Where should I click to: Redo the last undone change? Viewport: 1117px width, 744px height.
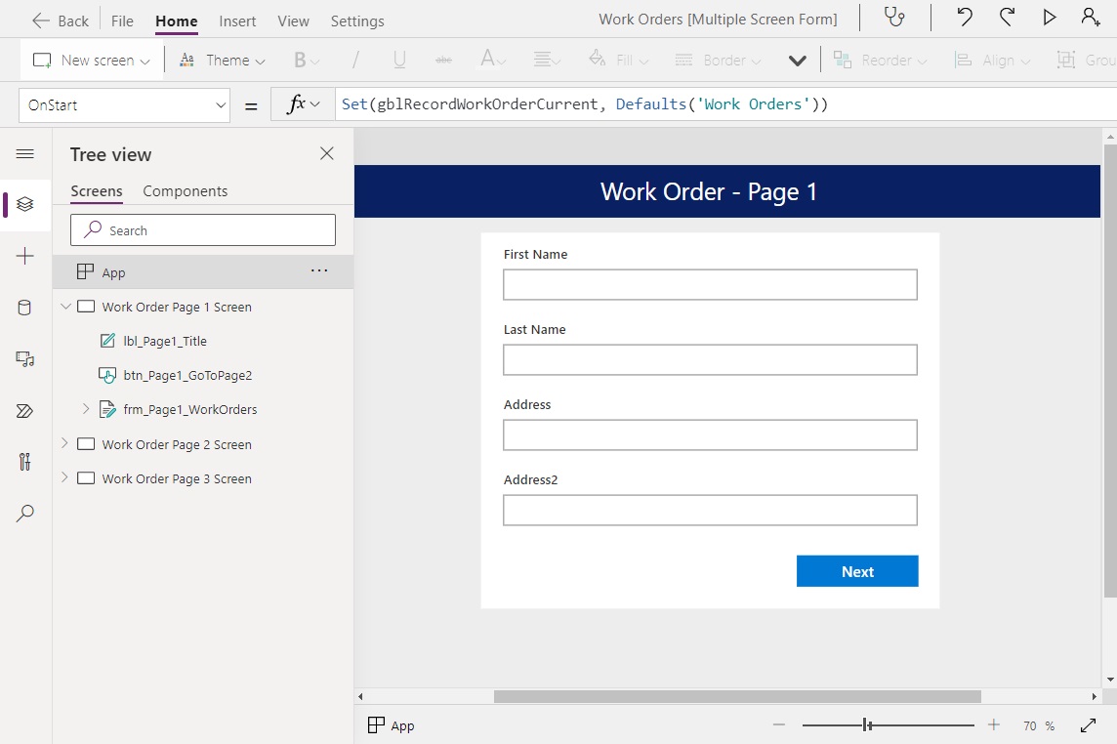tap(1008, 18)
